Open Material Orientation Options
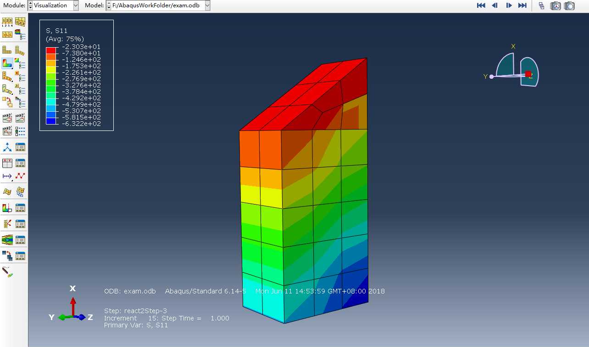Viewport: 589px width, 347px height. pos(20,88)
